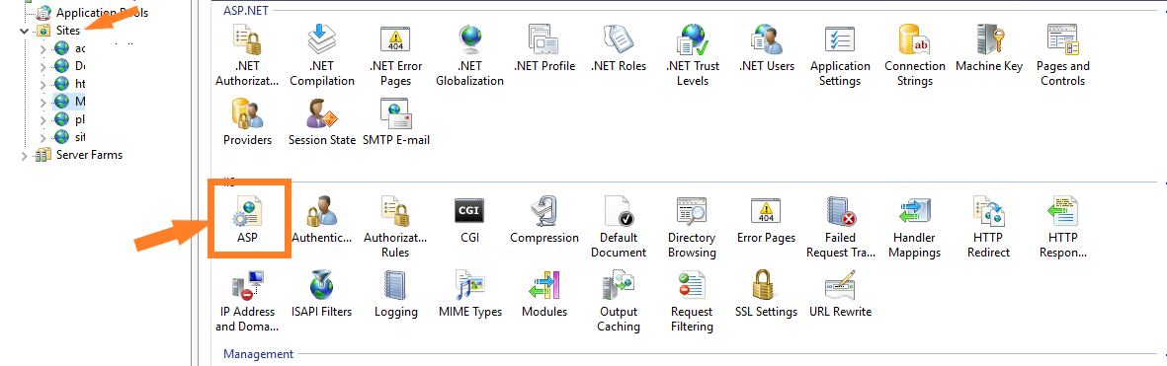Open the URL Rewrite feature
Screen dimensions: 1167x366
(x=840, y=286)
